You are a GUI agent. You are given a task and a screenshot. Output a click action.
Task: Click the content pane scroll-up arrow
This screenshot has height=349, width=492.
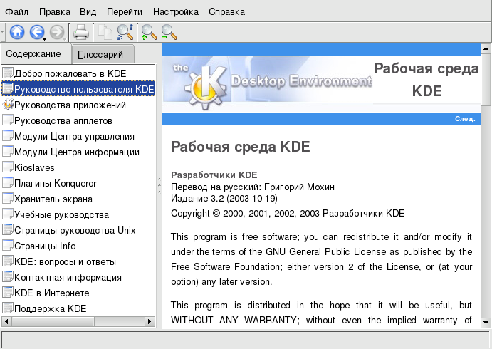(486, 48)
